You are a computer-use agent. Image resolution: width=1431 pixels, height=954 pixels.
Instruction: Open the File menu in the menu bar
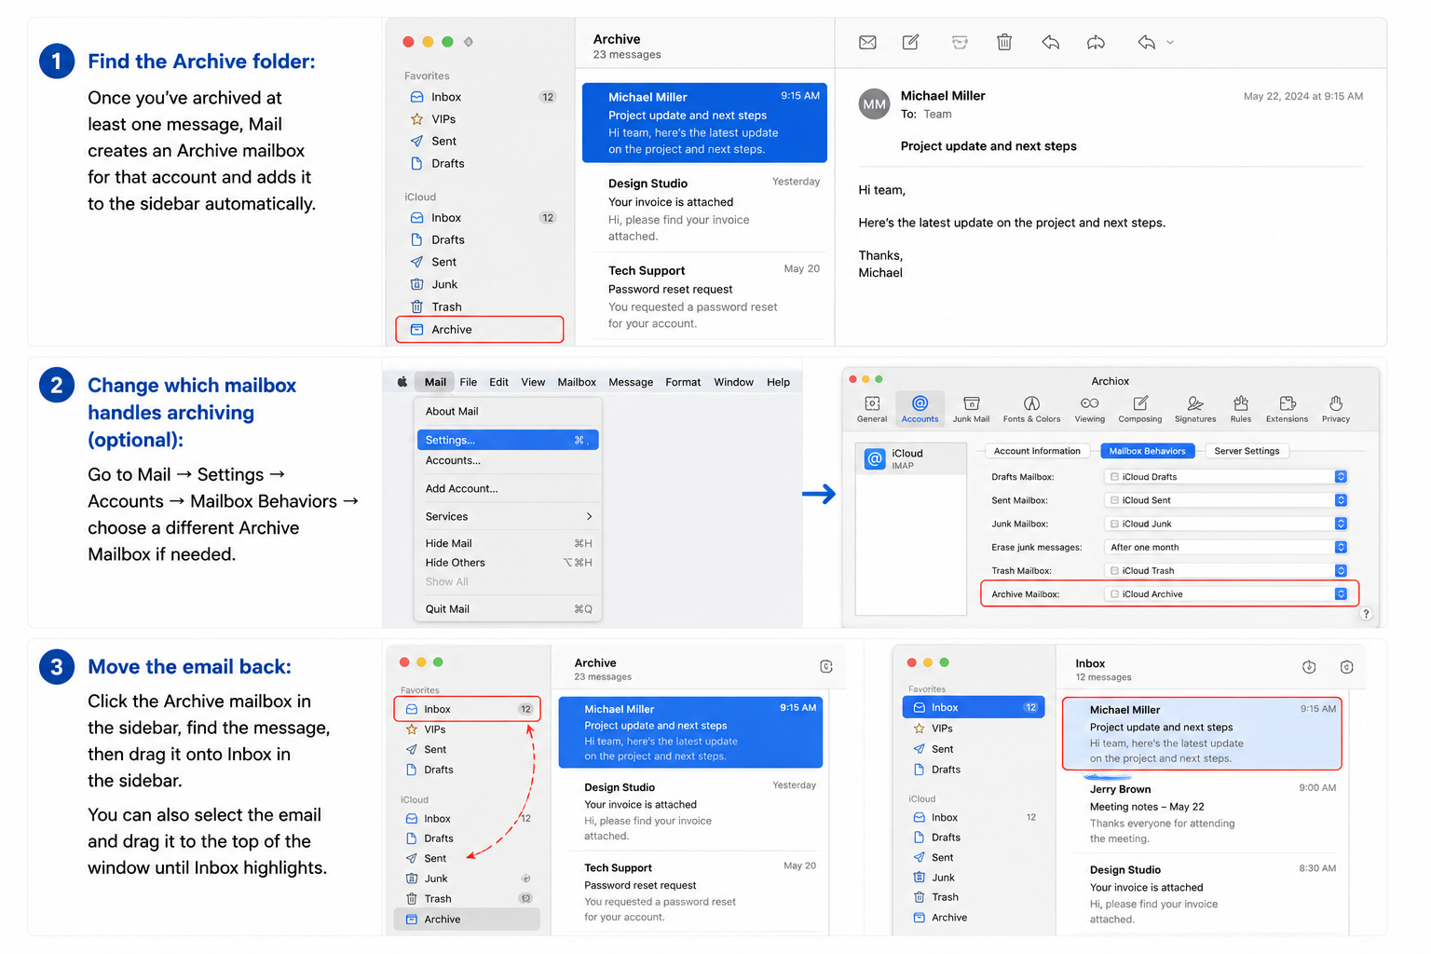tap(468, 382)
